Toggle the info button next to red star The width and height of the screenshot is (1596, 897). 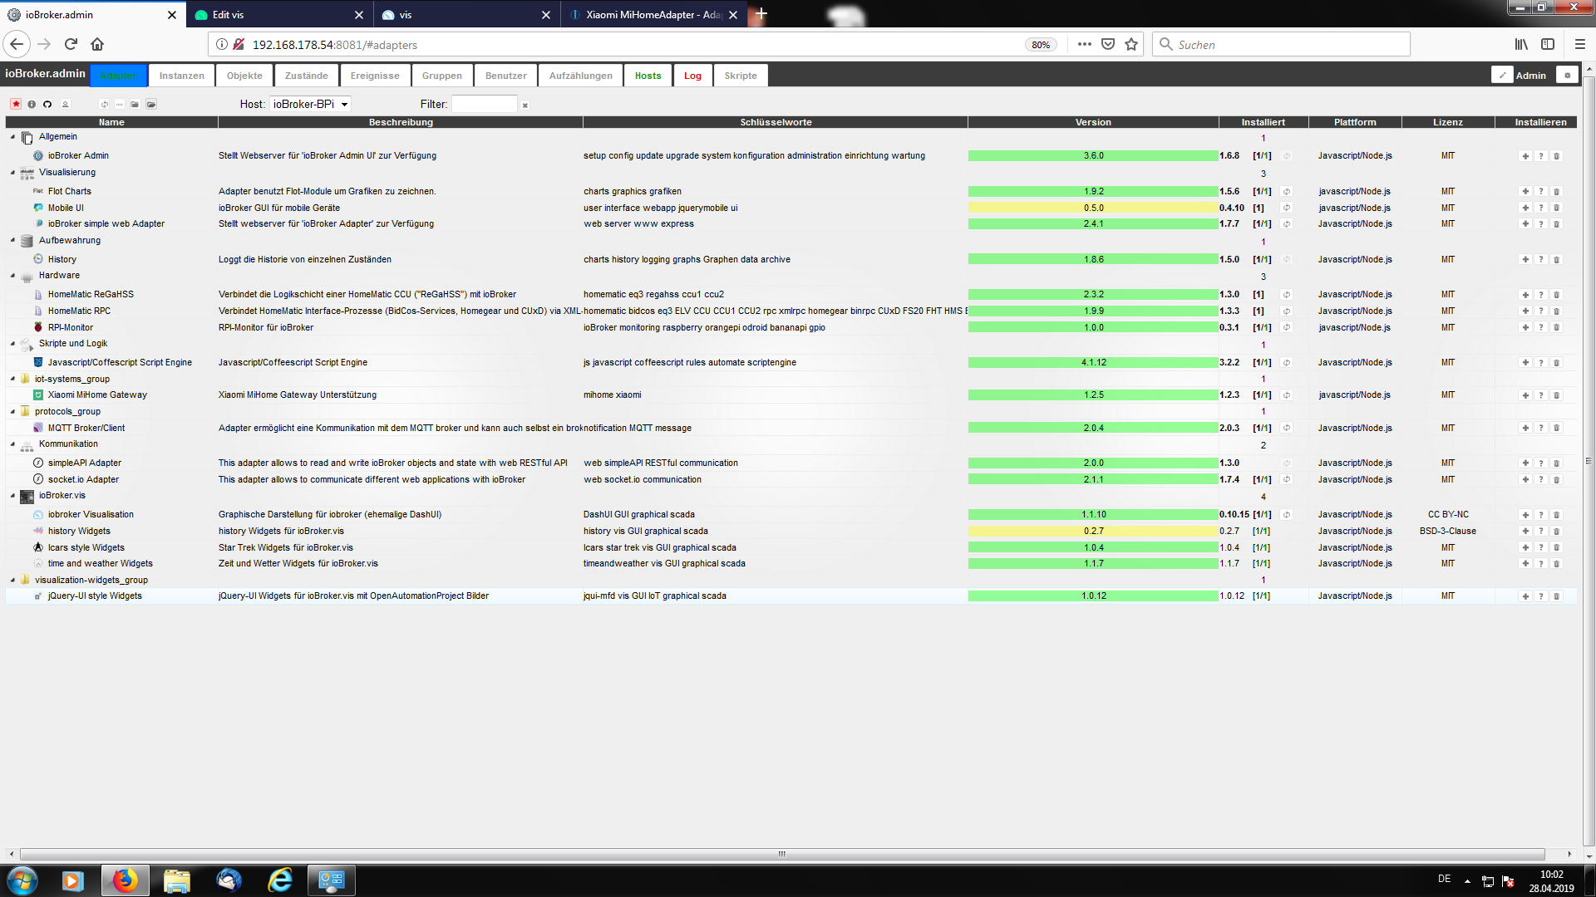point(32,105)
